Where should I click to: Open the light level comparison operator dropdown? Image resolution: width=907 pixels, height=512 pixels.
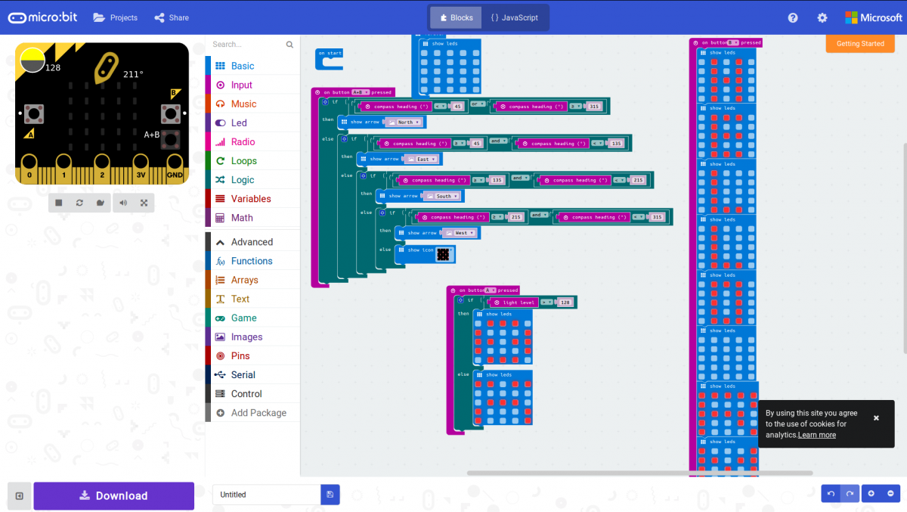click(548, 303)
